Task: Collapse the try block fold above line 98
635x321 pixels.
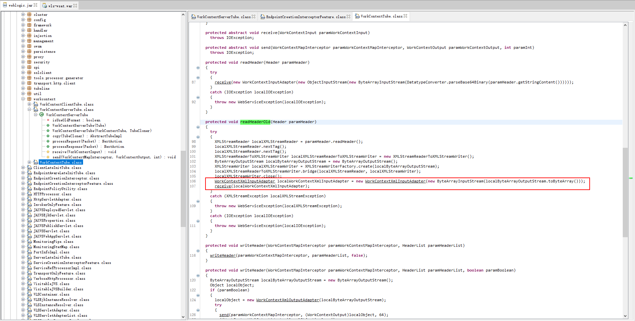Action: coord(198,137)
